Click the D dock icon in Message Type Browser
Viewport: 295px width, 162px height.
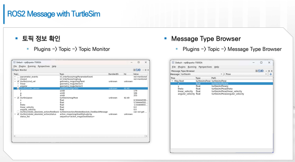click(x=257, y=71)
